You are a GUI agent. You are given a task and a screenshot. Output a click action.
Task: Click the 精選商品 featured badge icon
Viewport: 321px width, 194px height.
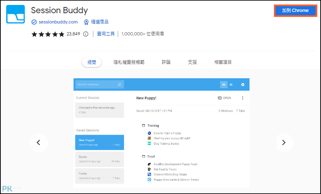(86, 22)
